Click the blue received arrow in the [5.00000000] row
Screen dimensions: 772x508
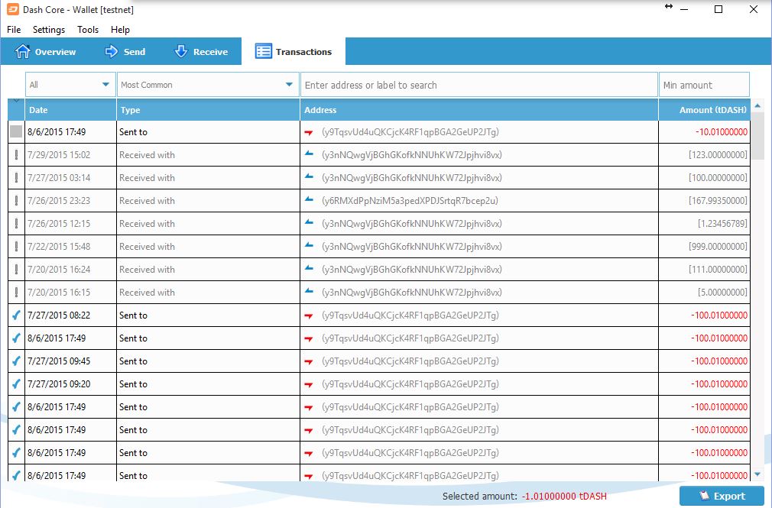[x=309, y=291]
